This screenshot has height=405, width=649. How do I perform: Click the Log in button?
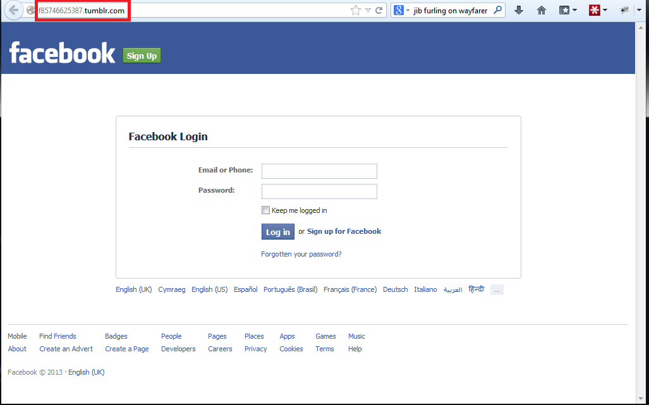[x=277, y=232]
